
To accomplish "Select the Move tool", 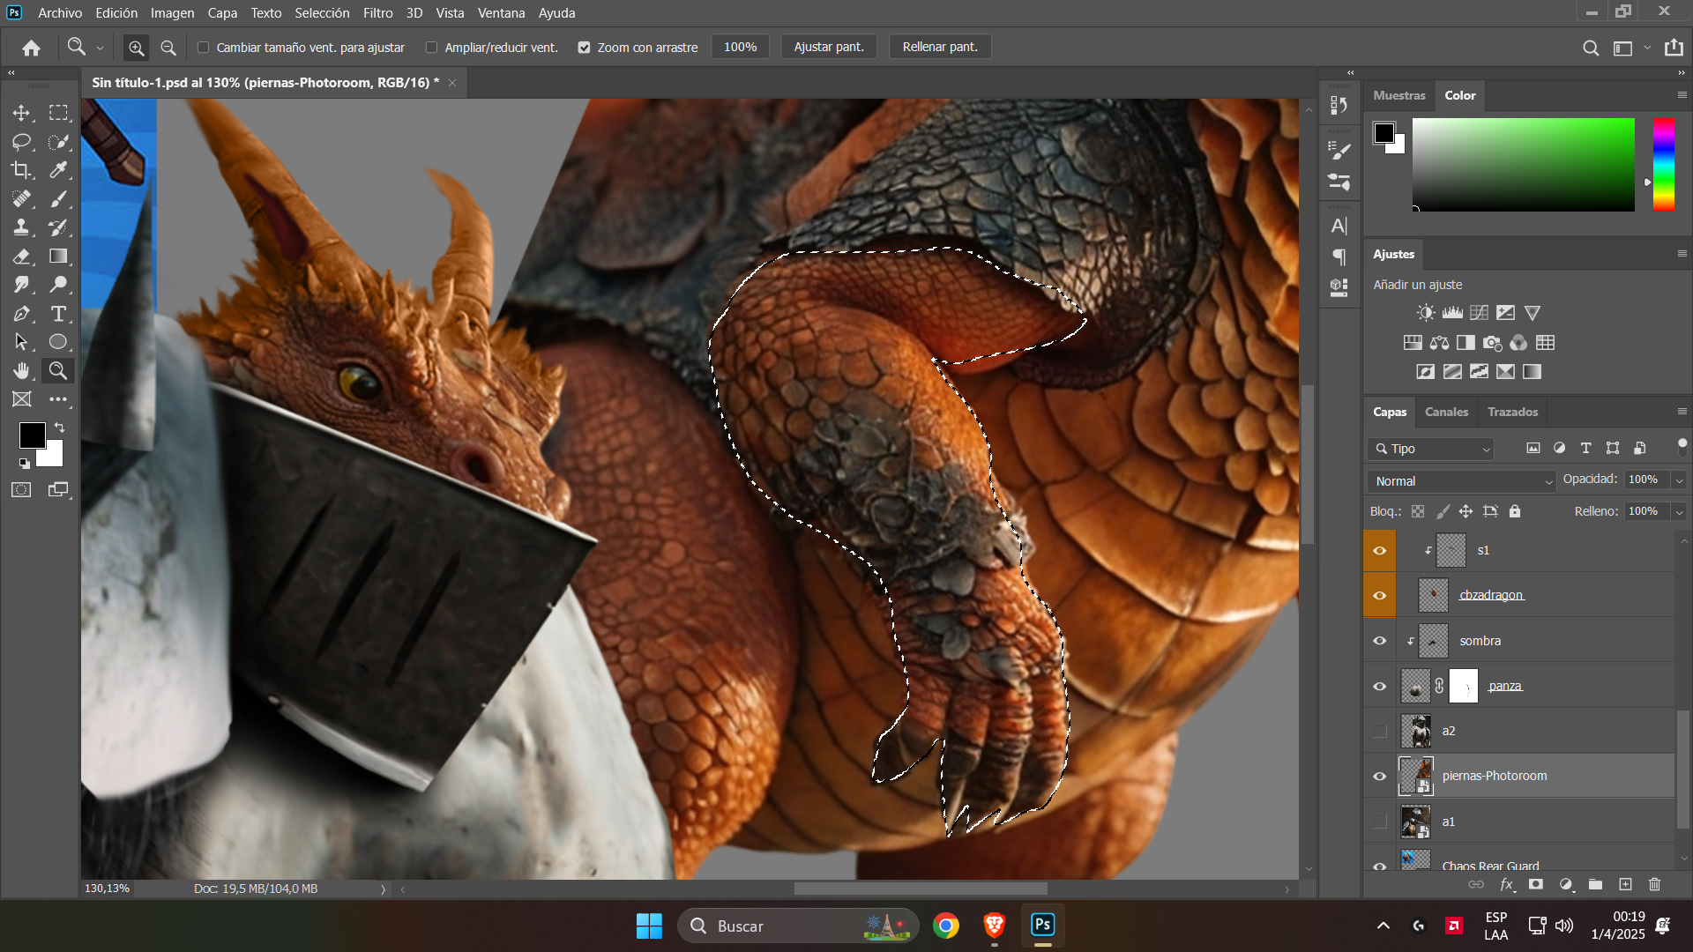I will [21, 113].
